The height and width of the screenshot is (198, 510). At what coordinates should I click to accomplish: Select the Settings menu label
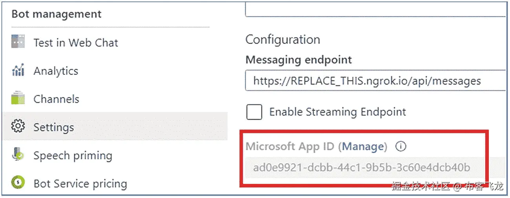tap(53, 127)
